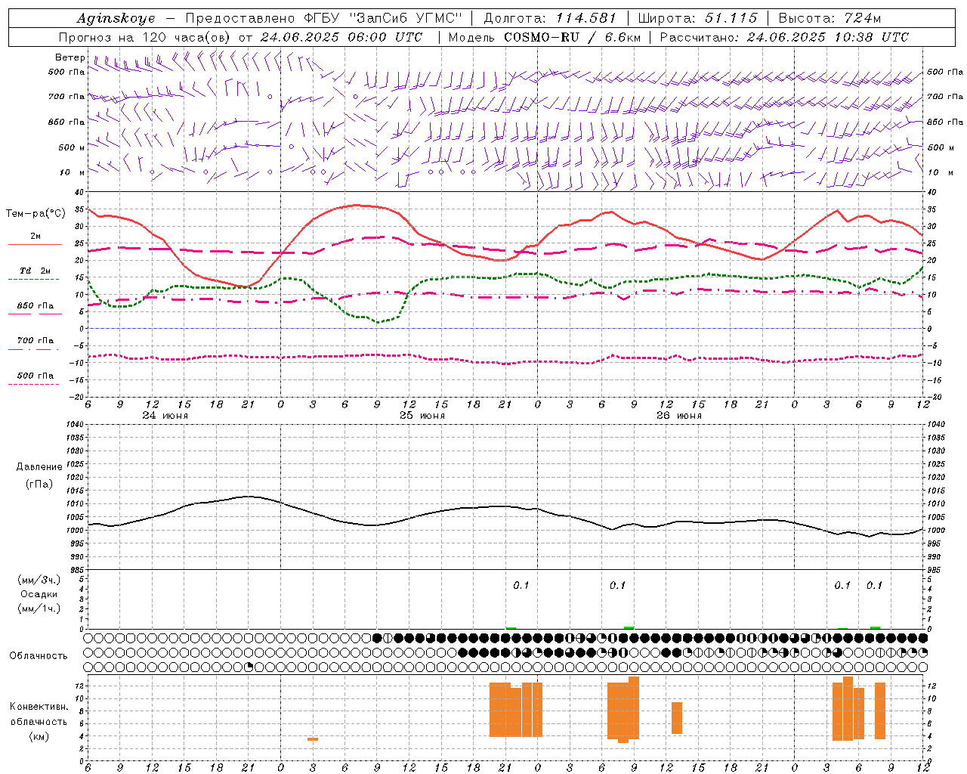Click the 850 гПа temperature legend label
Viewport: 967px width, 774px height.
36,306
